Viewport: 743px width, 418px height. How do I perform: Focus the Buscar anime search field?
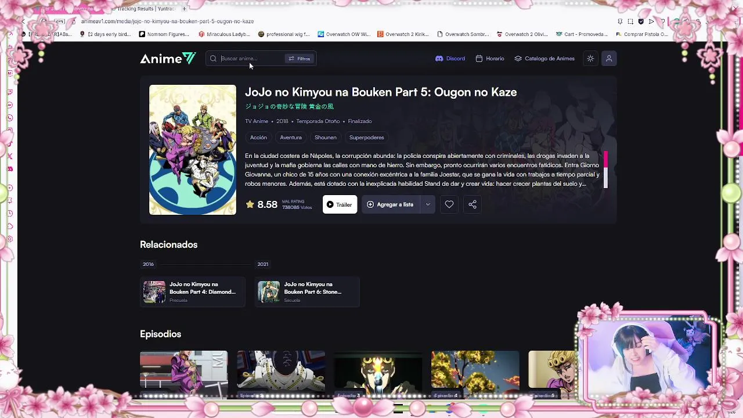[251, 59]
